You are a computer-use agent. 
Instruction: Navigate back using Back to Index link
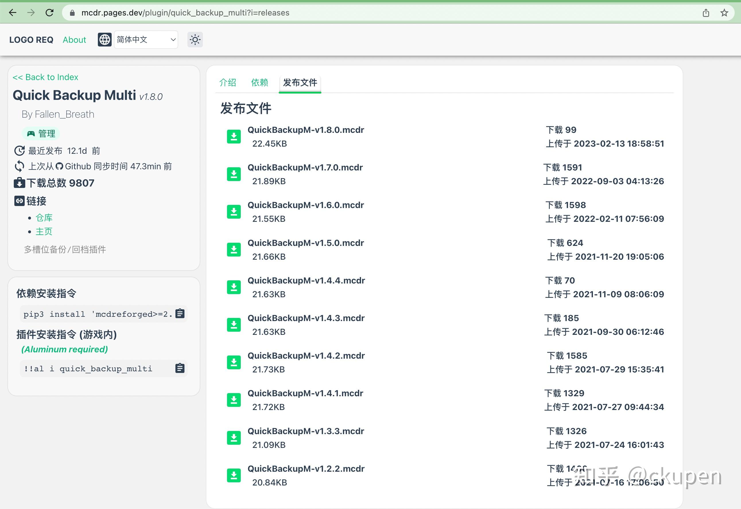pyautogui.click(x=45, y=77)
